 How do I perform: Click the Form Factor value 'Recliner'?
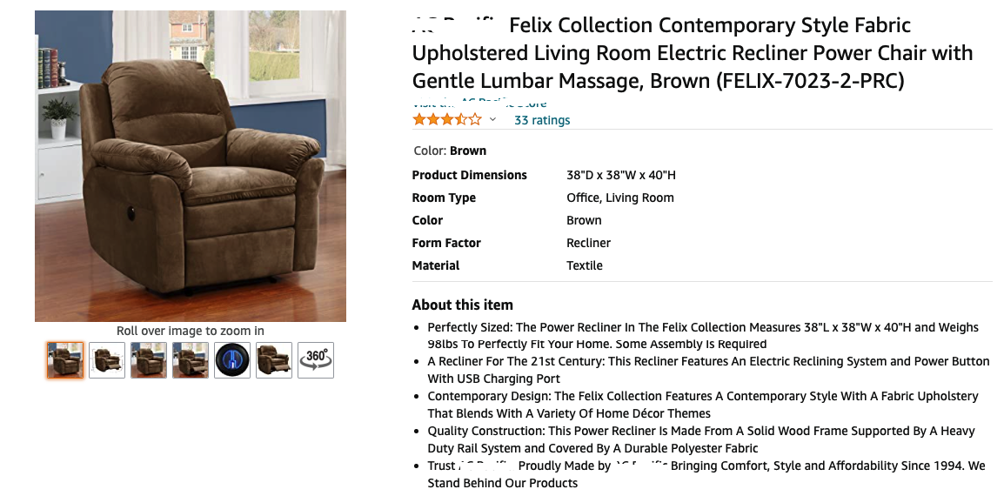pyautogui.click(x=588, y=243)
